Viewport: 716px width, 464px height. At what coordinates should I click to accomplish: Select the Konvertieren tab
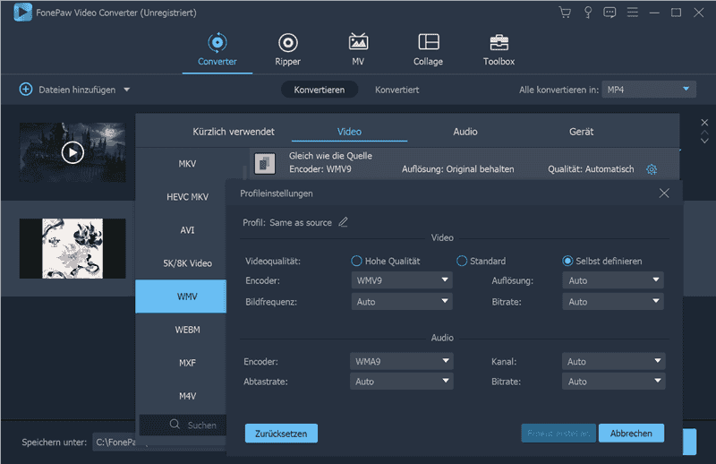point(320,90)
